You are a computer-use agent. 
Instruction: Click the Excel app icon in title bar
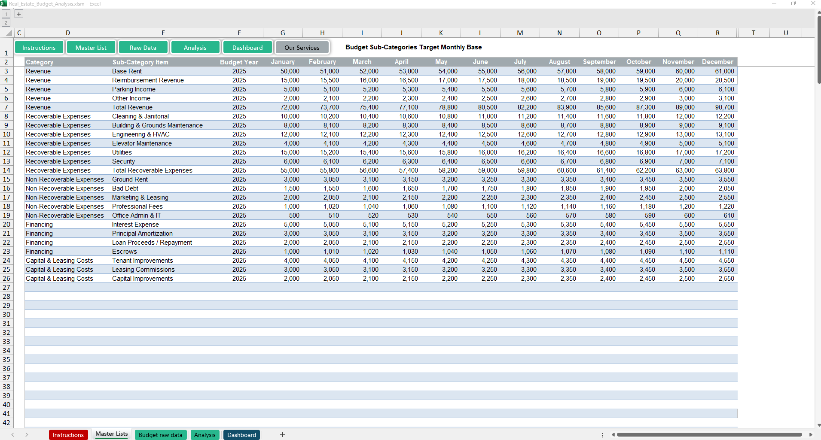click(x=4, y=3)
